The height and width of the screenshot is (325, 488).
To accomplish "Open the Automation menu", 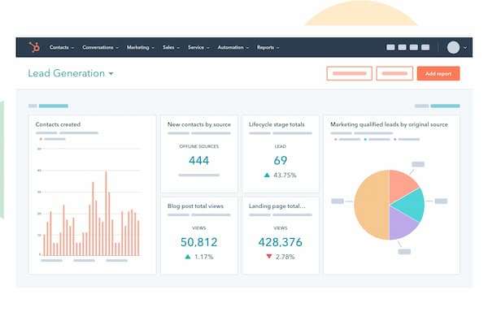I will [x=233, y=47].
